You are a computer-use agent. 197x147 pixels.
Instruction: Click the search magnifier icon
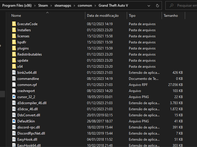(171, 5)
